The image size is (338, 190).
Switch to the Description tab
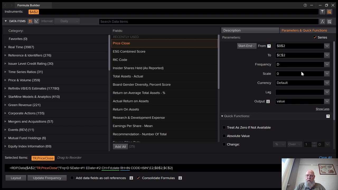coord(250,30)
